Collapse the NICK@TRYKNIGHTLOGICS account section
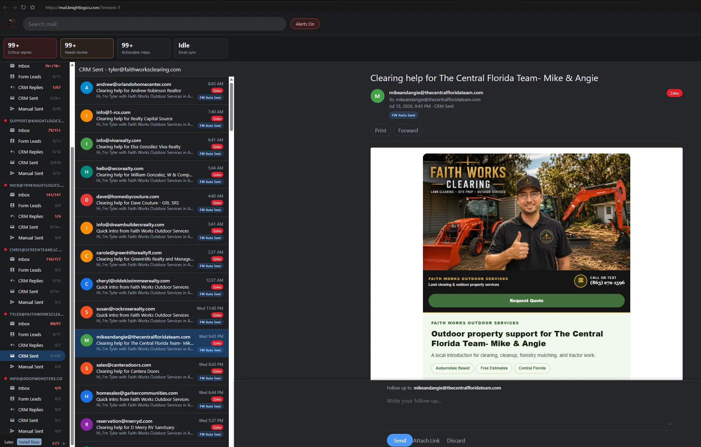 point(34,185)
